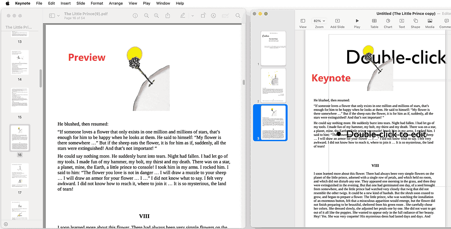Search within the Preview document
Viewport: 451px width, 229px height.
click(x=238, y=16)
